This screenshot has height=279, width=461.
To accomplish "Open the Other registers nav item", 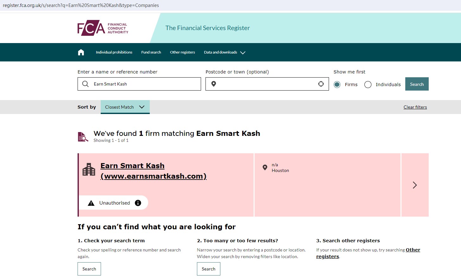I will tap(182, 52).
